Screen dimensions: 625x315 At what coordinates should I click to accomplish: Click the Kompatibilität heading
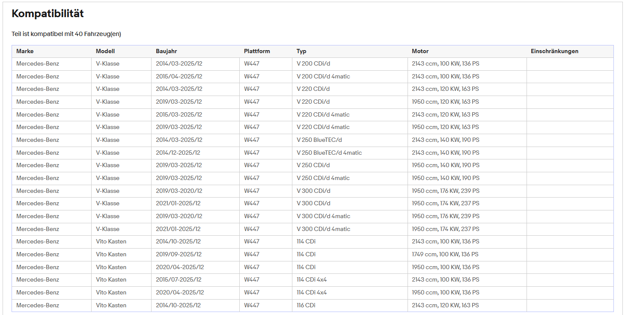tap(48, 14)
